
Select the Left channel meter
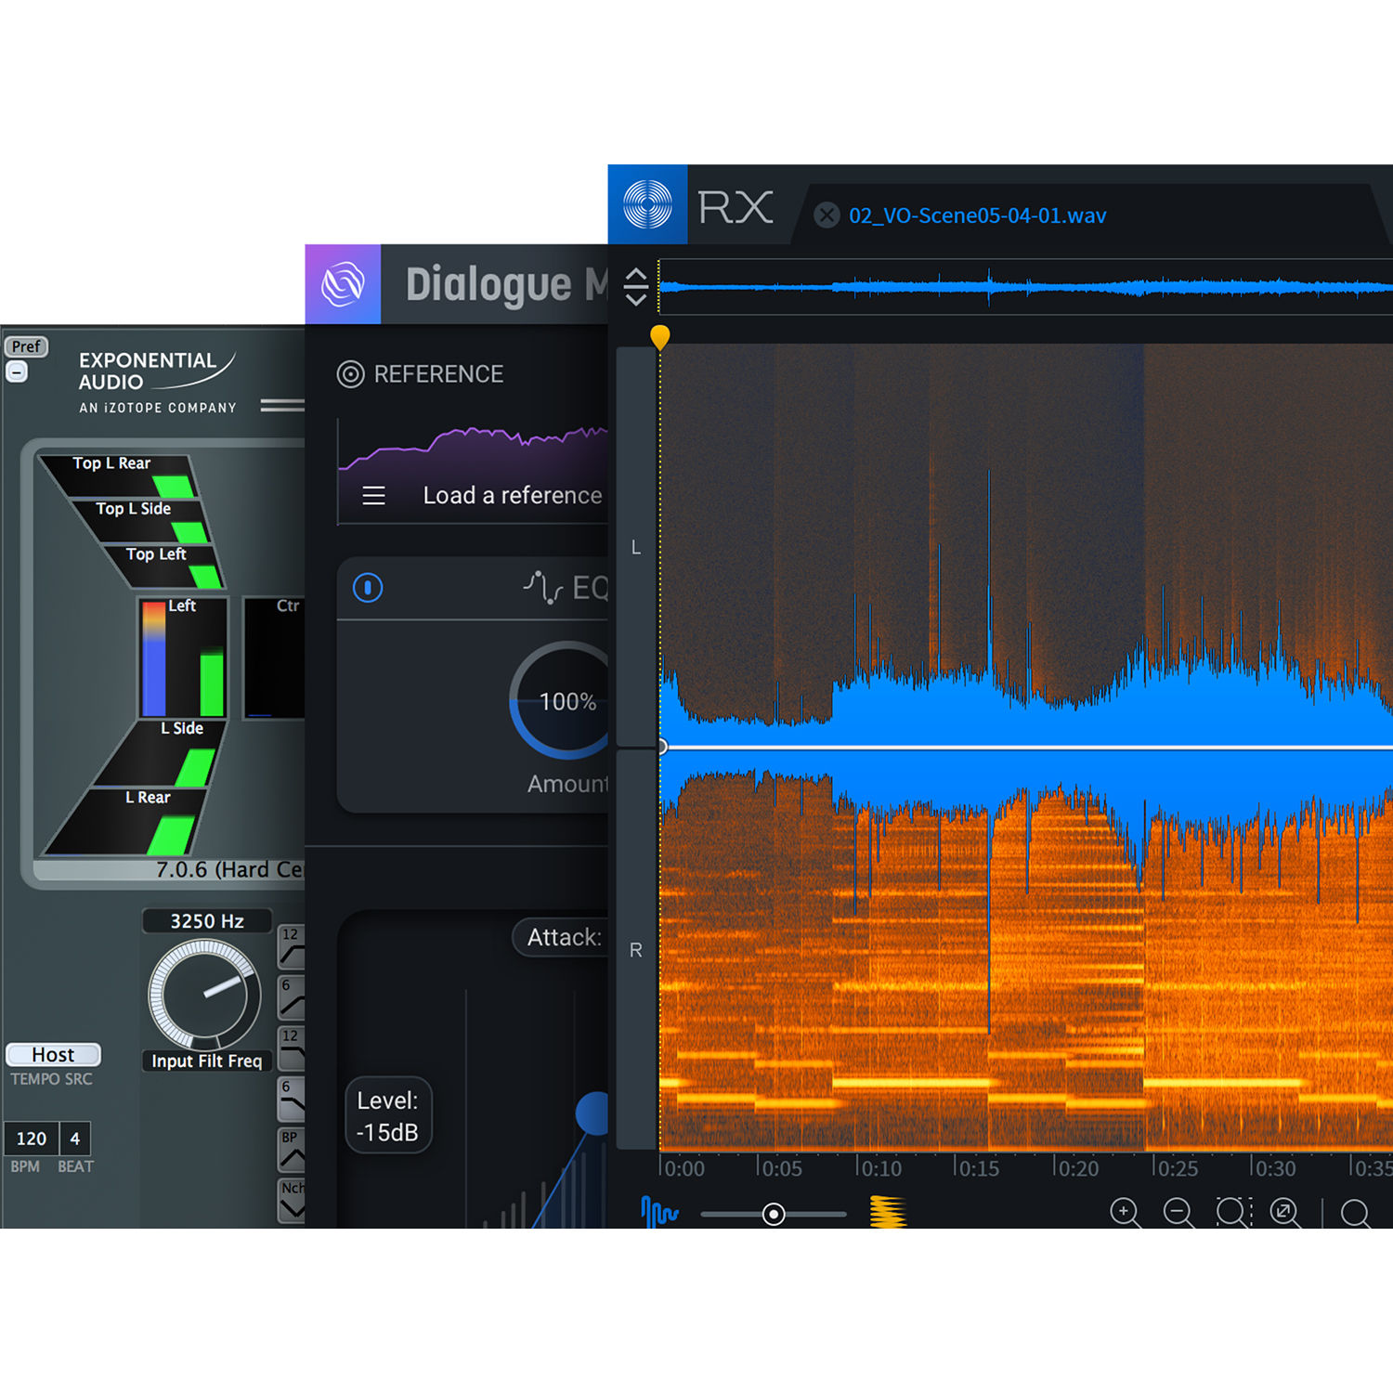pyautogui.click(x=183, y=657)
